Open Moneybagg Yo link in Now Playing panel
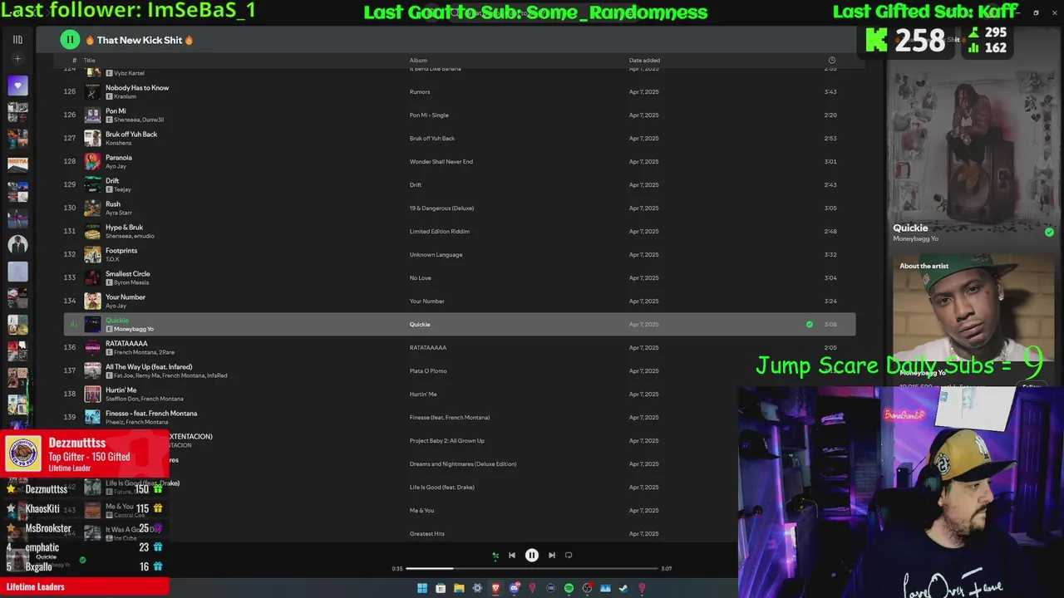This screenshot has height=598, width=1064. [915, 239]
